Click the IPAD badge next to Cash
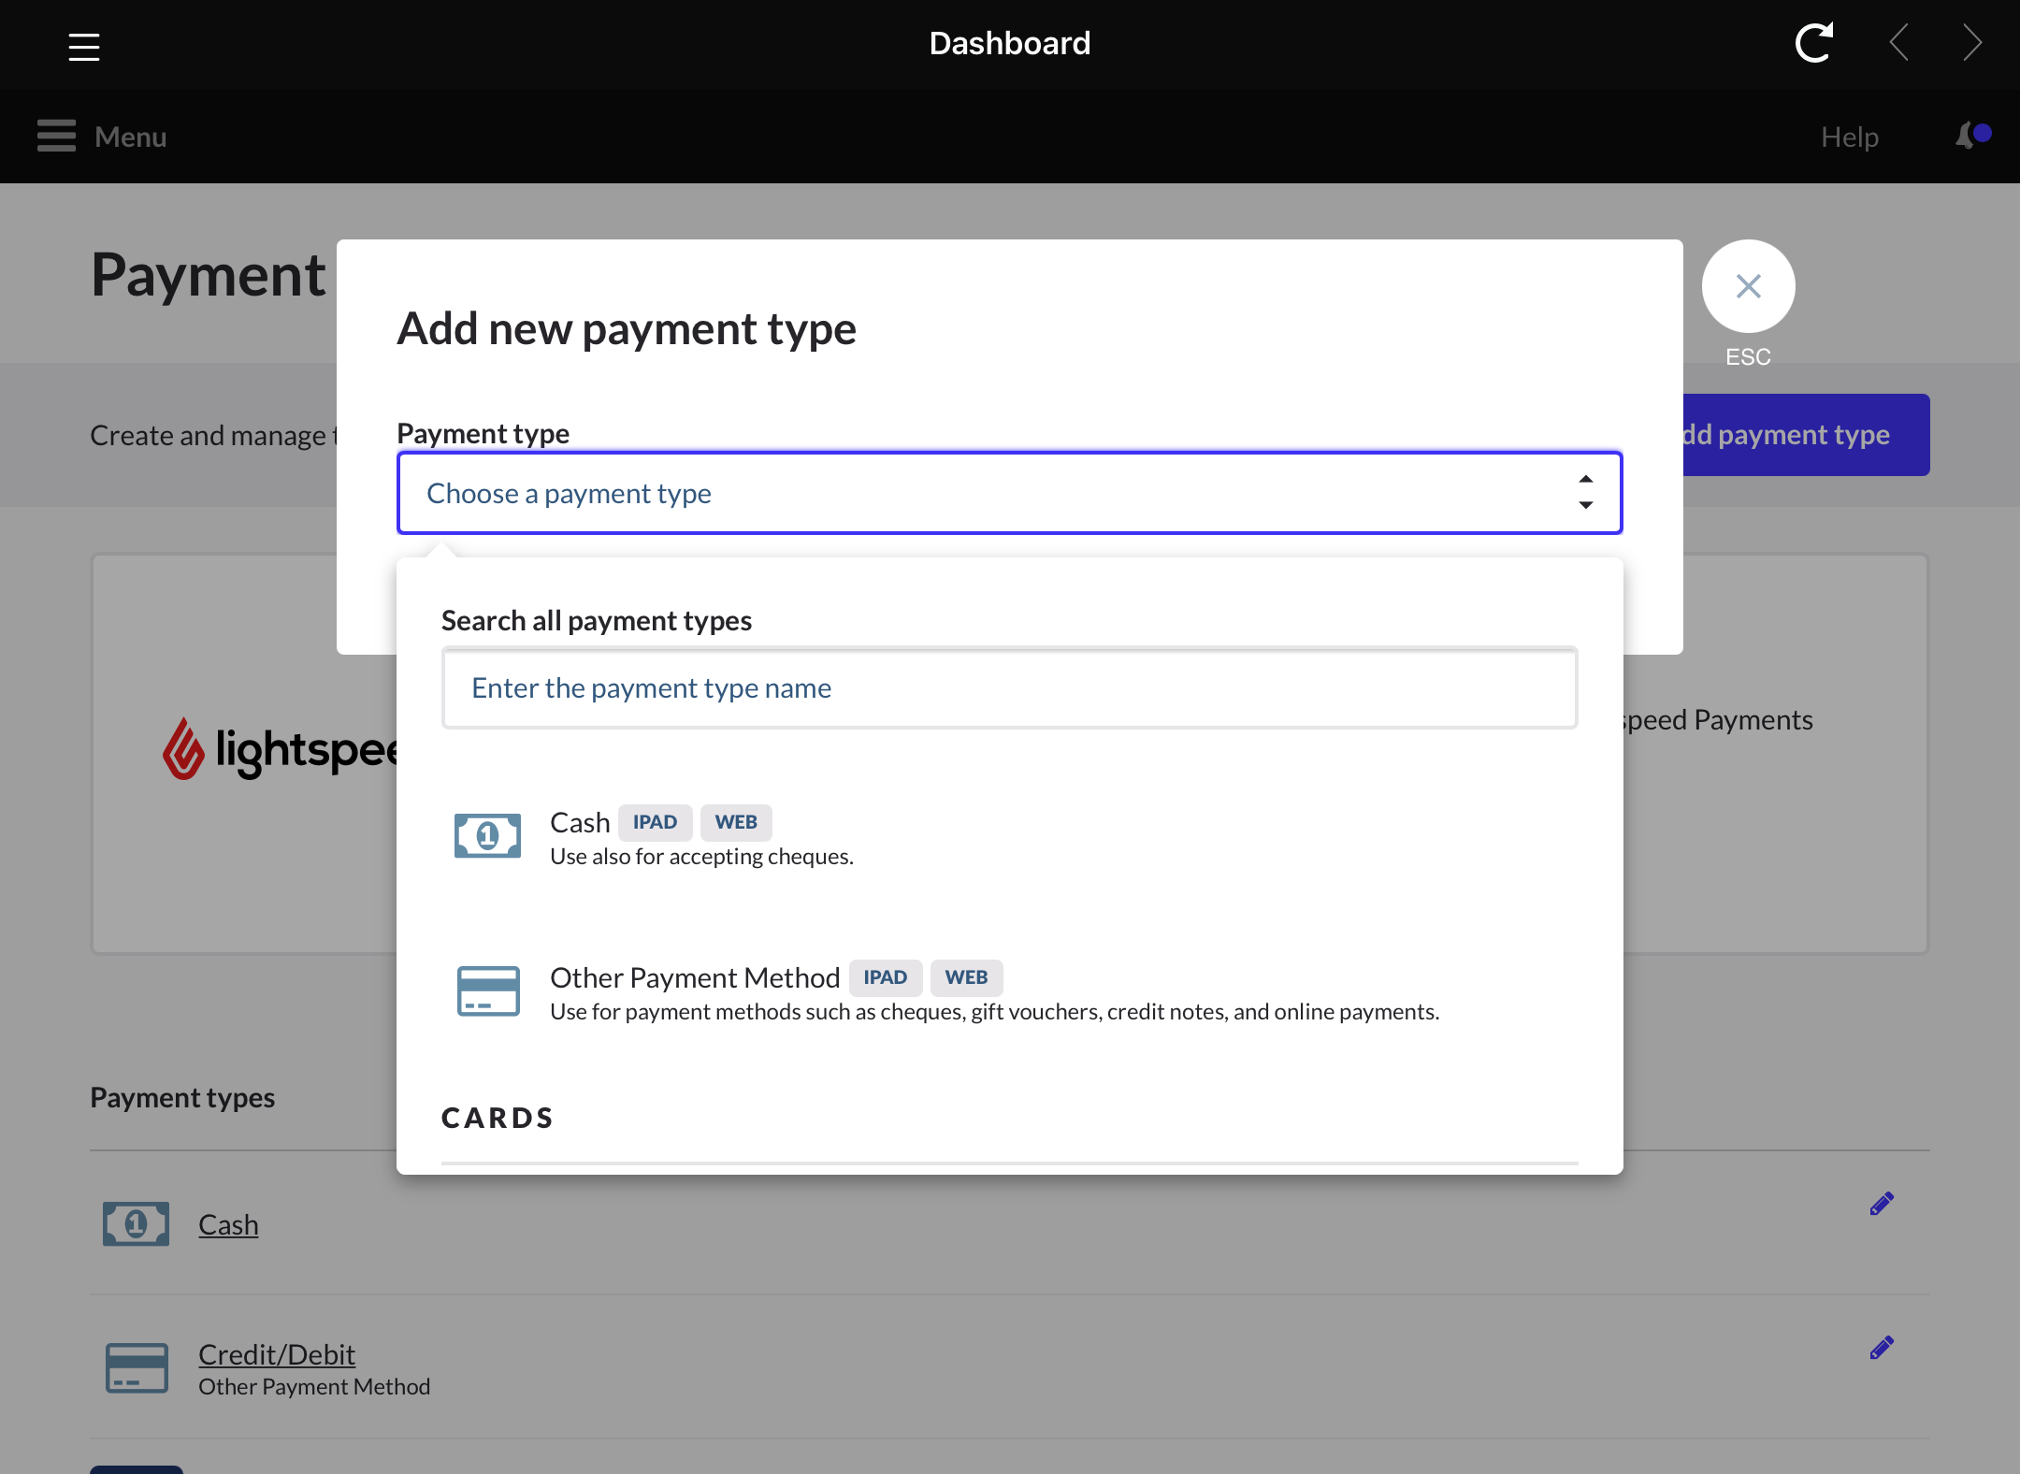2020x1474 pixels. 655,822
